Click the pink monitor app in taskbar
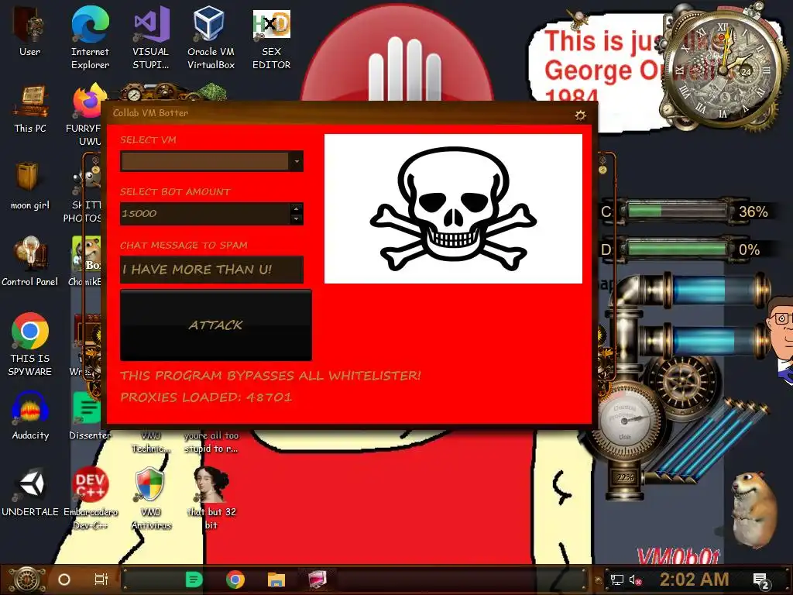 click(318, 580)
